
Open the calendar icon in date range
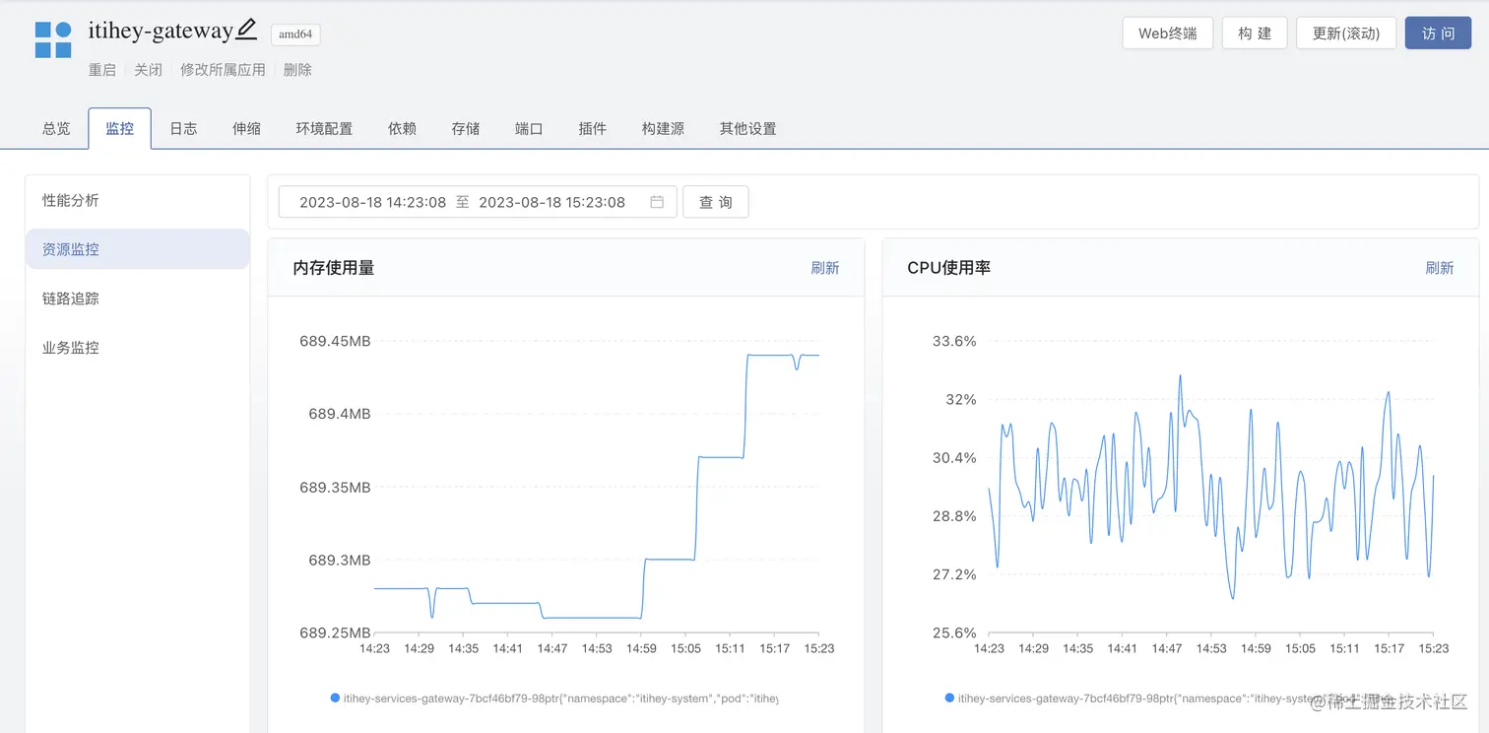click(x=657, y=202)
